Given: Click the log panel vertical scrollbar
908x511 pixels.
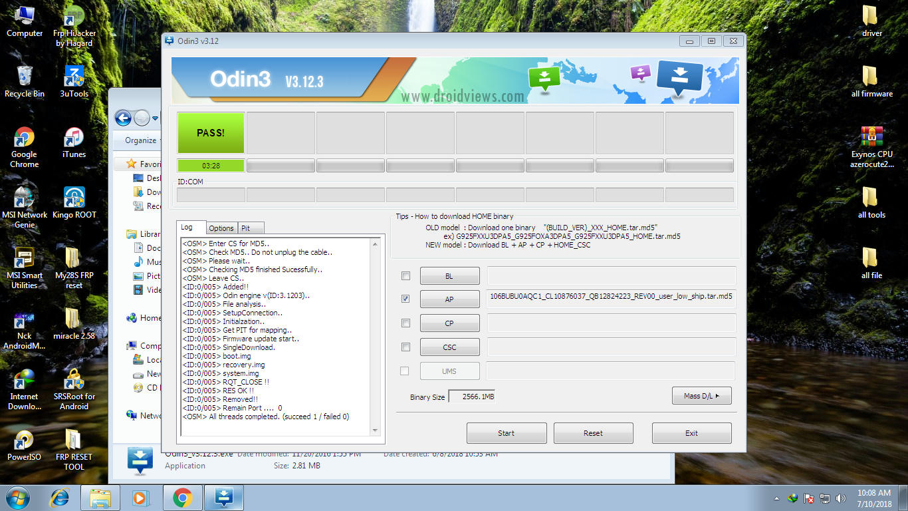Looking at the screenshot, I should coord(376,337).
